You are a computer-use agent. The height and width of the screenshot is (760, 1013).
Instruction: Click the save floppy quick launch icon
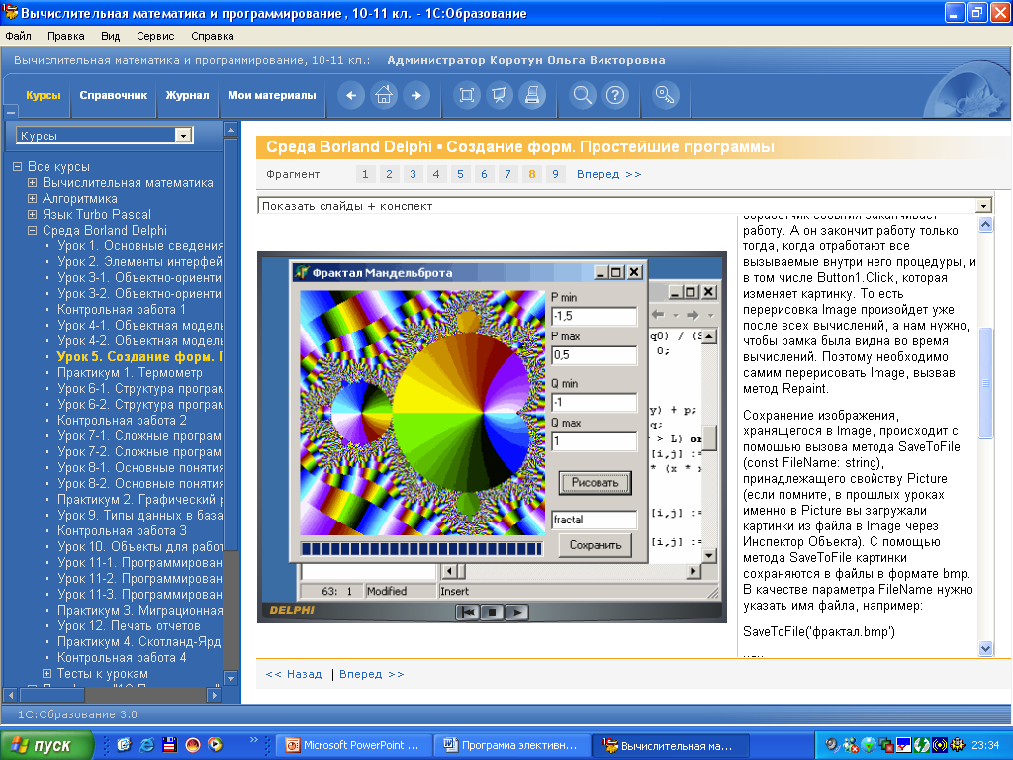[x=170, y=745]
